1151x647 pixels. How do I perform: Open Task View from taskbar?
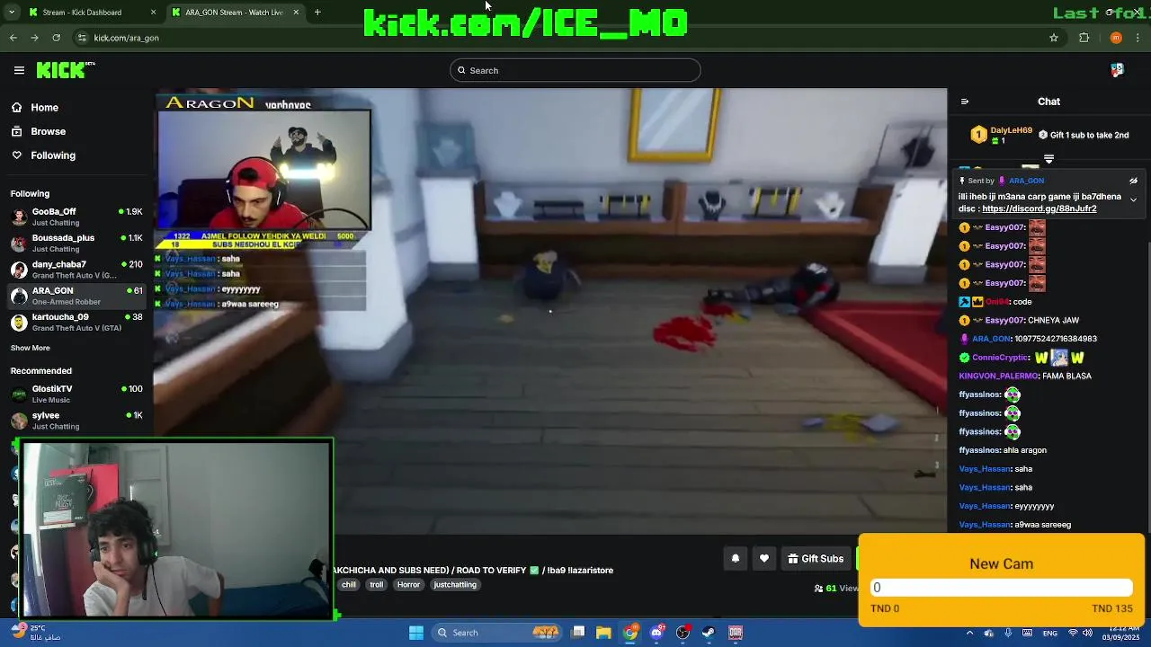pos(578,633)
